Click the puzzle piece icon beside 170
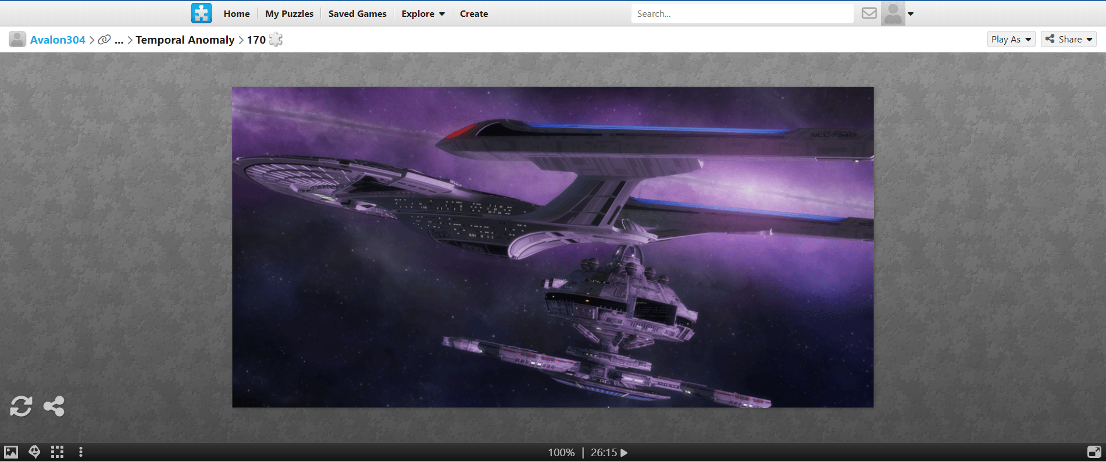 click(276, 40)
